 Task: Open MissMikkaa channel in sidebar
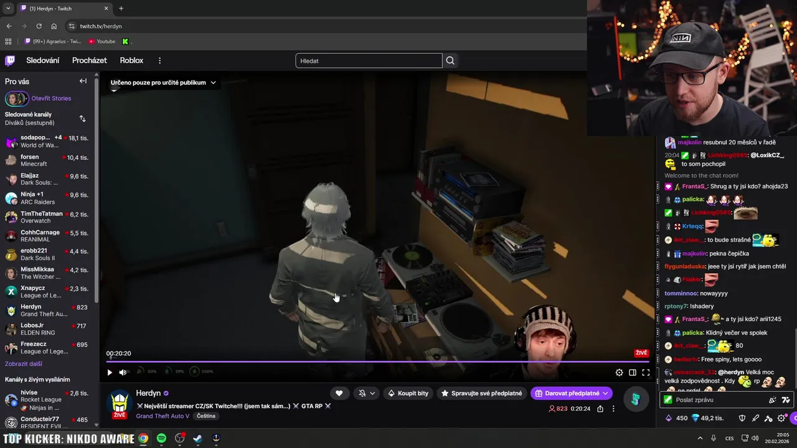pos(47,273)
